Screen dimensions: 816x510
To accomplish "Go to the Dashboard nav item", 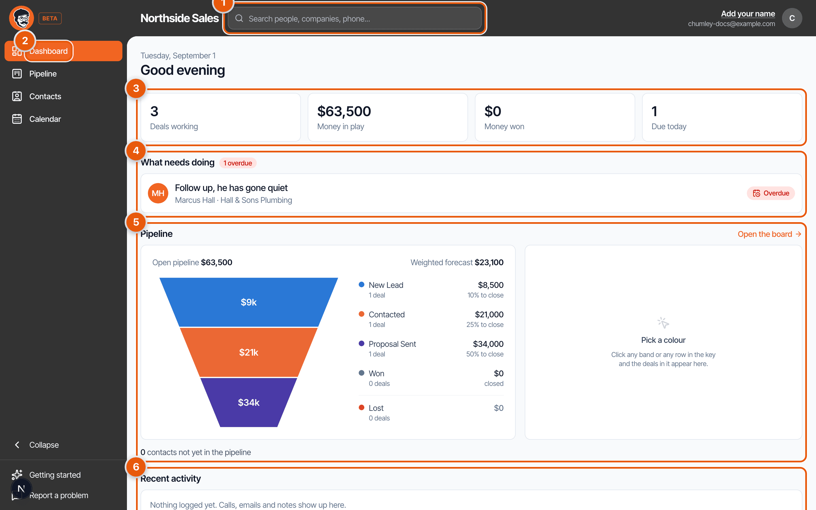I will 63,51.
